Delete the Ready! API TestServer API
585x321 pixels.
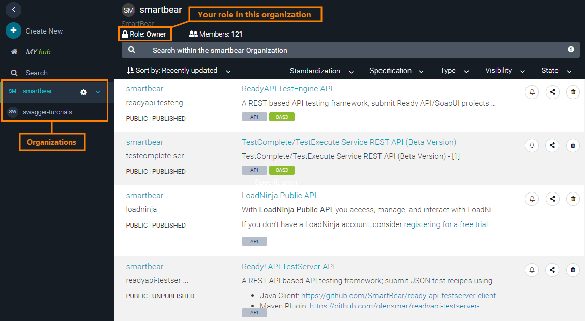point(573,270)
